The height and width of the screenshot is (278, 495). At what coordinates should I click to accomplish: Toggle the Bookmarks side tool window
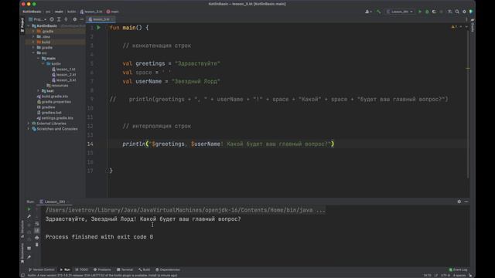[22, 253]
